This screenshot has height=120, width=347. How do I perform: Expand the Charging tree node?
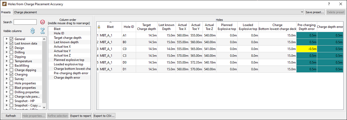7,74
